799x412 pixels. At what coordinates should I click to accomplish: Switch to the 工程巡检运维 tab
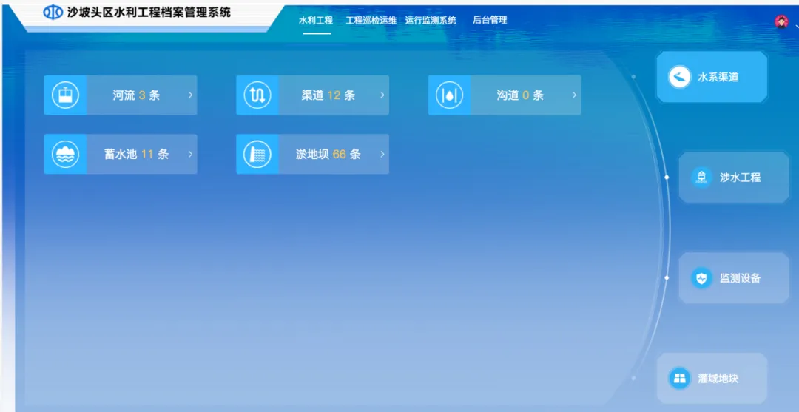(371, 21)
